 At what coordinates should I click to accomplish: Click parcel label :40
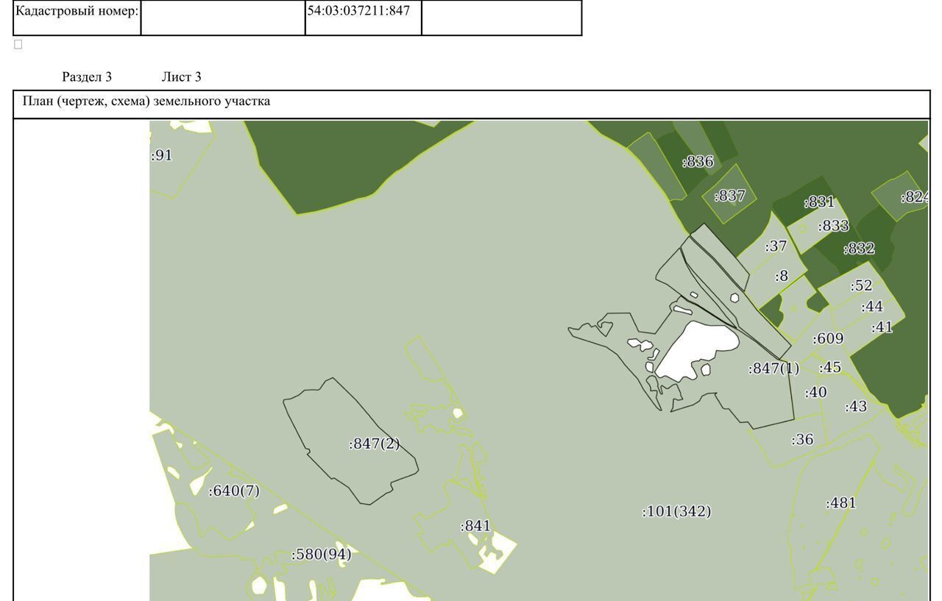(815, 393)
